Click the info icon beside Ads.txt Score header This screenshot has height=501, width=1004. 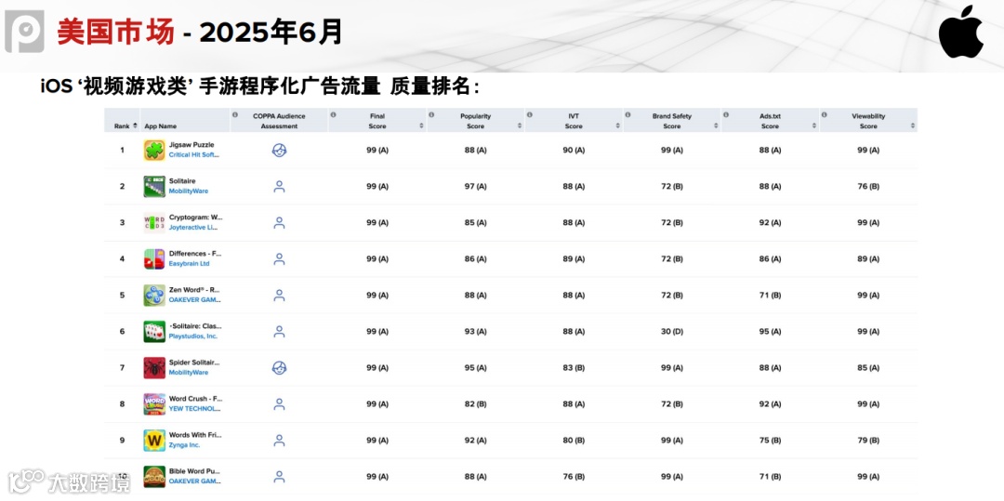(725, 114)
